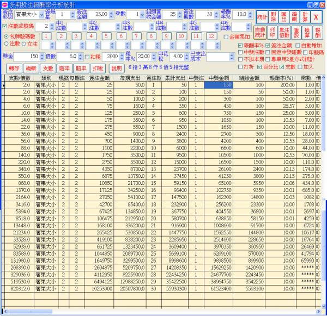Screen dimensions: 327x316
Task: Click into the 印花稅 4.00 field
Action: point(177,57)
